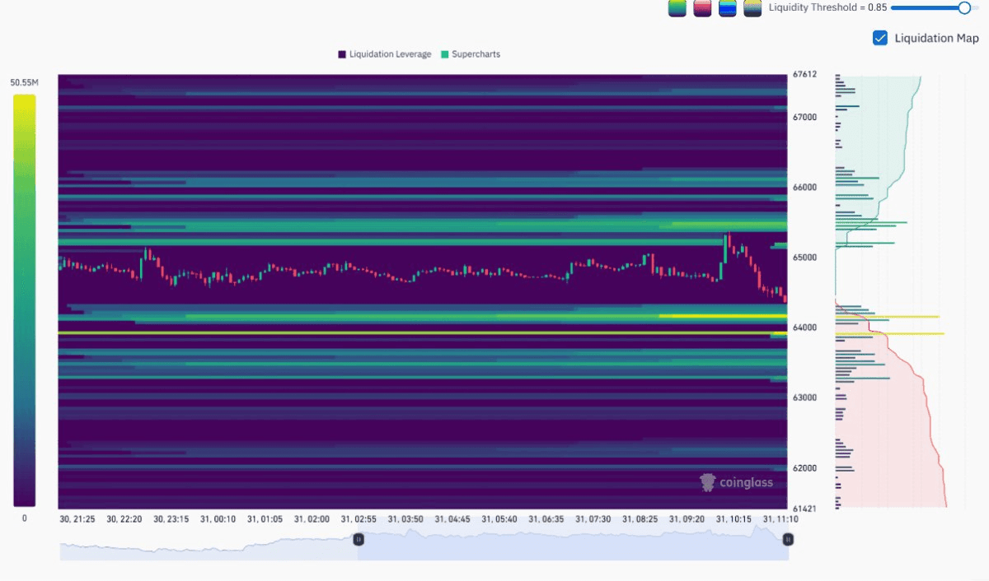Select the green-purple viridis color theme swatch
Image resolution: width=989 pixels, height=581 pixels.
677,8
